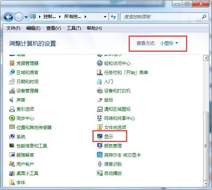Open the Troubleshooting icon (疑难解答)

click(12, 155)
